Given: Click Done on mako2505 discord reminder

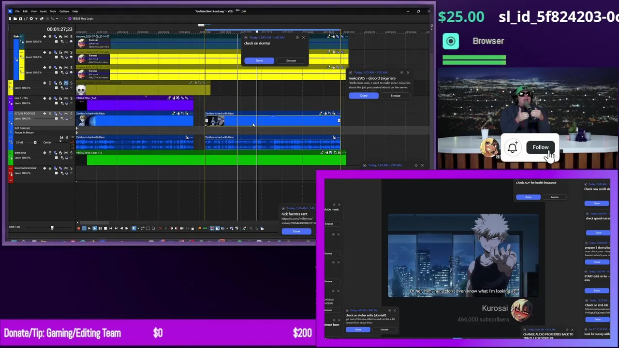Looking at the screenshot, I should pyautogui.click(x=364, y=95).
